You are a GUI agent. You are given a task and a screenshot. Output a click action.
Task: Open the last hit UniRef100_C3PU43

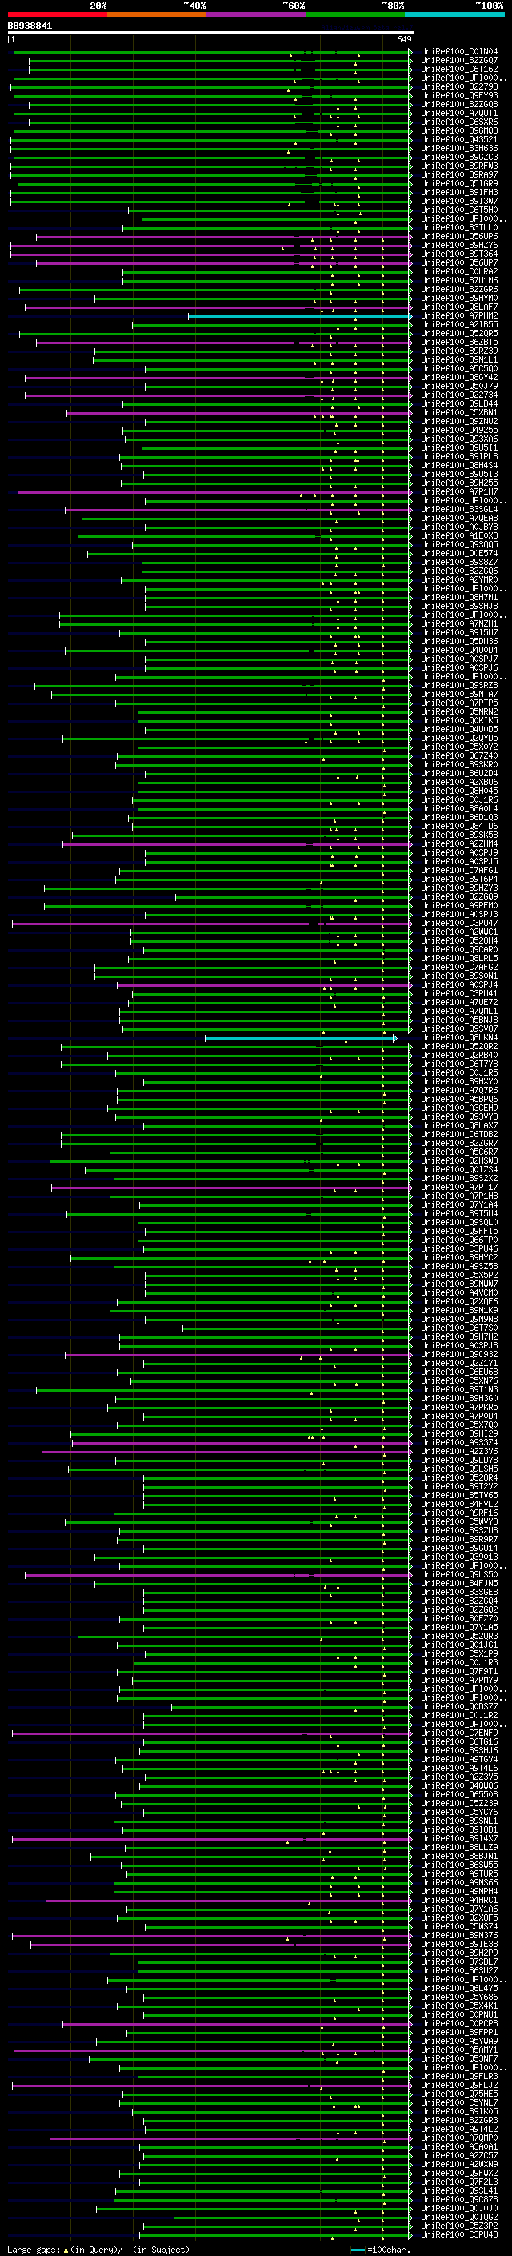(x=459, y=2235)
